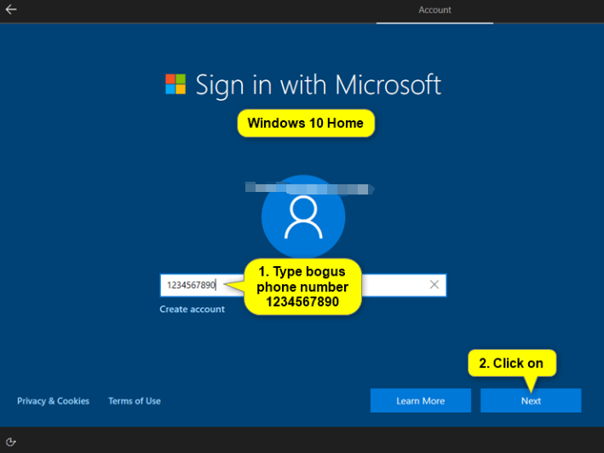Click the user avatar profile icon

[x=302, y=218]
